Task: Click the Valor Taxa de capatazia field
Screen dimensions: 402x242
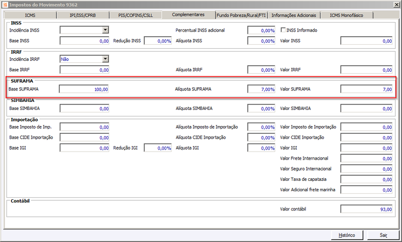Action: pyautogui.click(x=366, y=179)
